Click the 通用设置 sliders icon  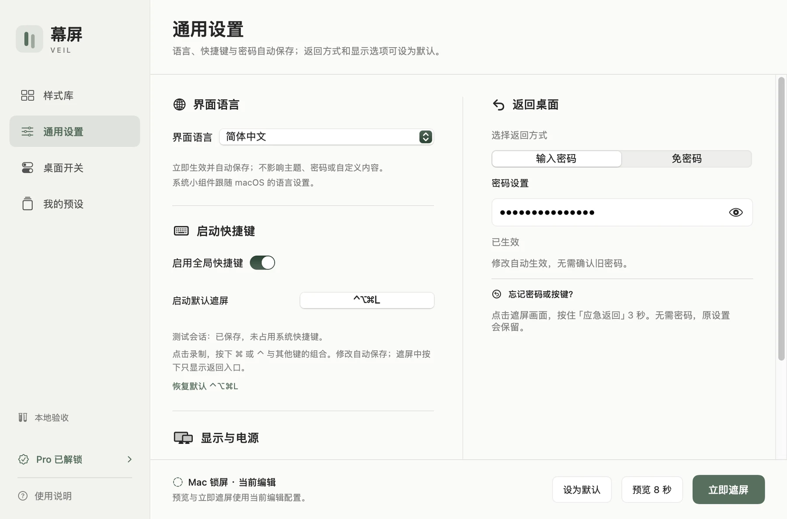click(28, 131)
